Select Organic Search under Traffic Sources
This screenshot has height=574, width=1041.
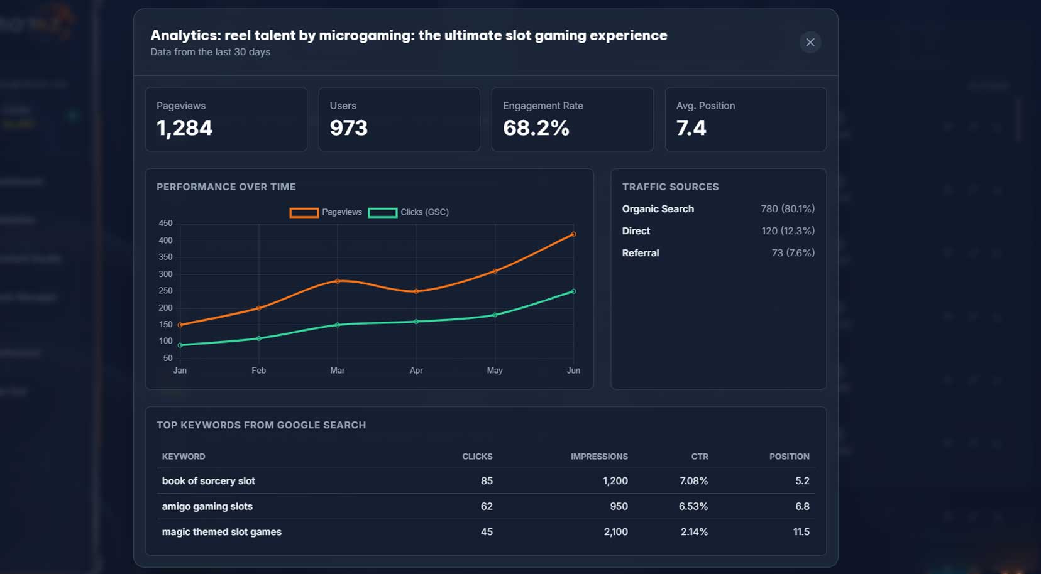pyautogui.click(x=658, y=209)
